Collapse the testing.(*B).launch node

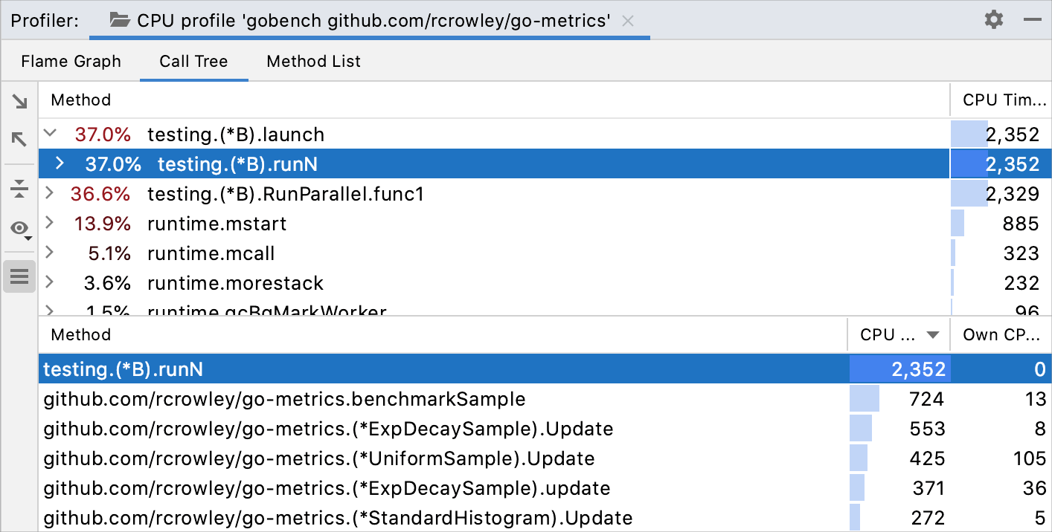49,134
